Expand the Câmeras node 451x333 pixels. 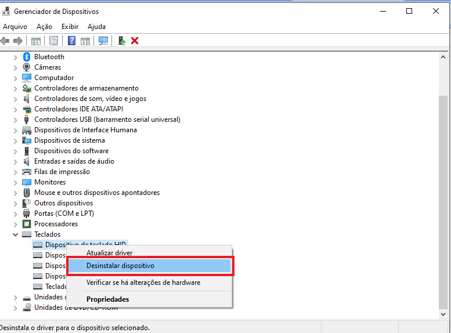tap(15, 67)
